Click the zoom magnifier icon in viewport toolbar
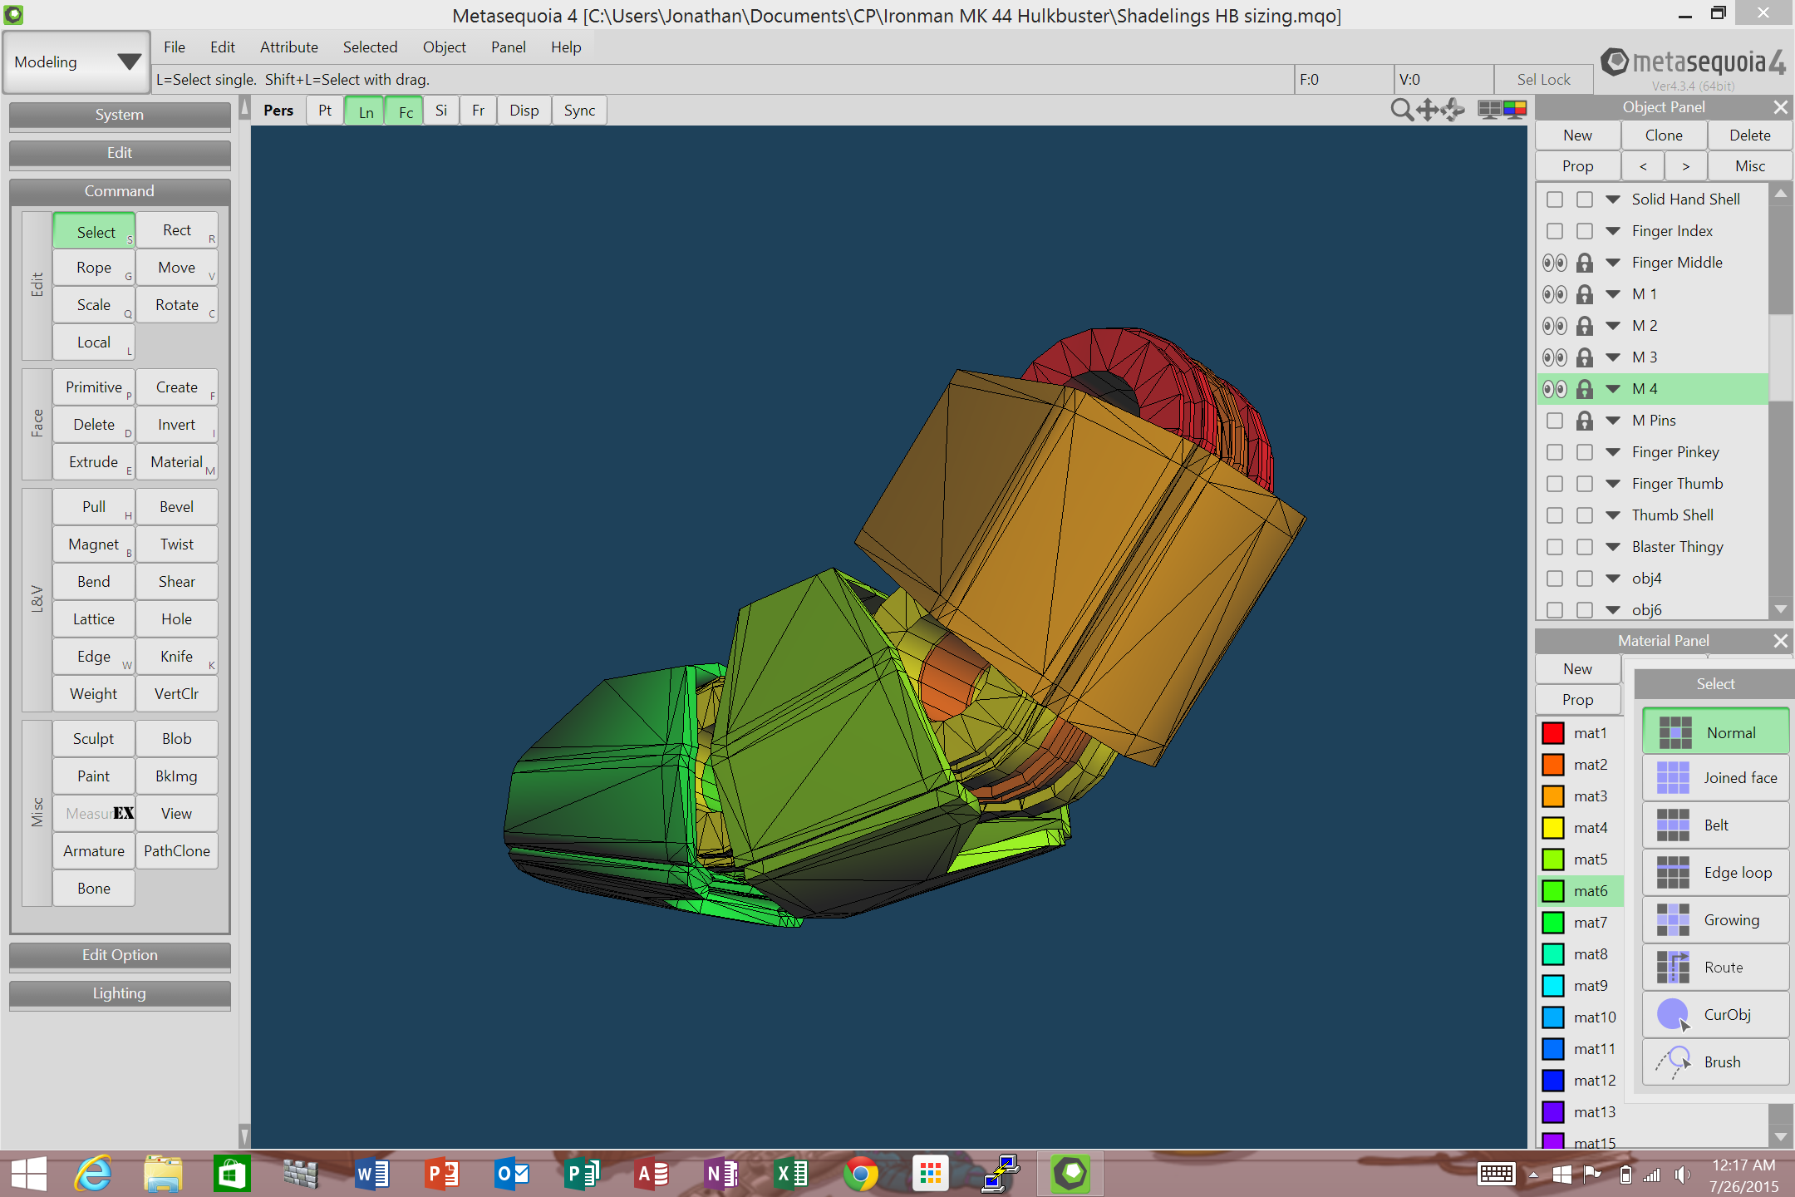The image size is (1795, 1197). (x=1401, y=110)
